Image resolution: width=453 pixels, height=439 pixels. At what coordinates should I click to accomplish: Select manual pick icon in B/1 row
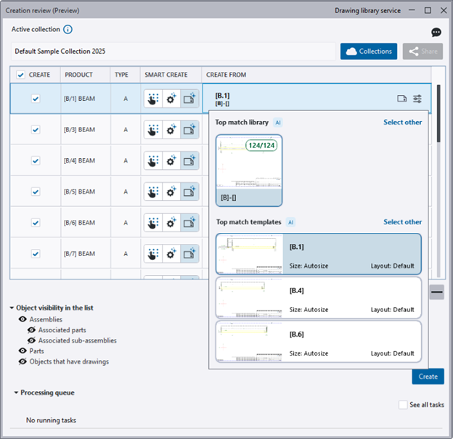[153, 99]
